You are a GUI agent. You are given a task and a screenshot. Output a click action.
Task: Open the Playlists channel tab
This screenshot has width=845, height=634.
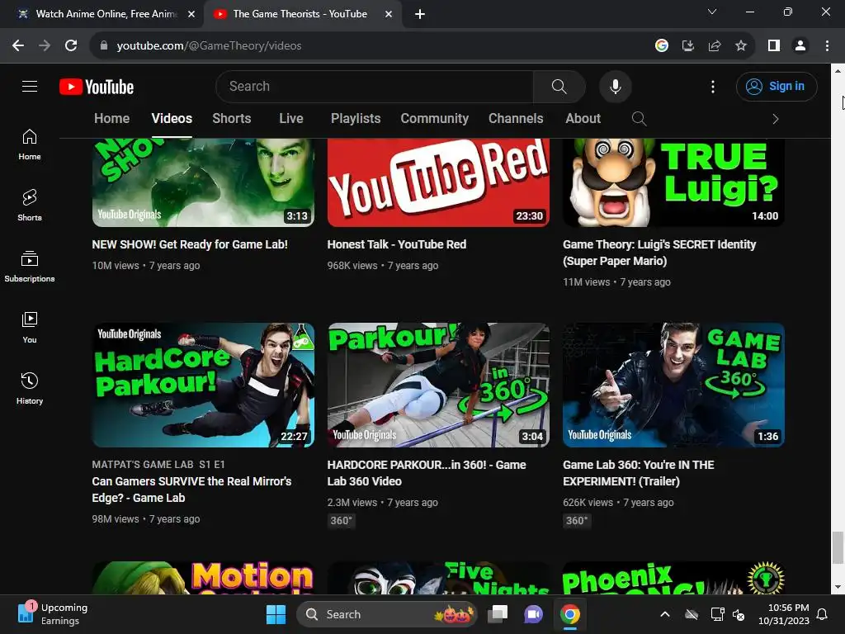pos(355,119)
